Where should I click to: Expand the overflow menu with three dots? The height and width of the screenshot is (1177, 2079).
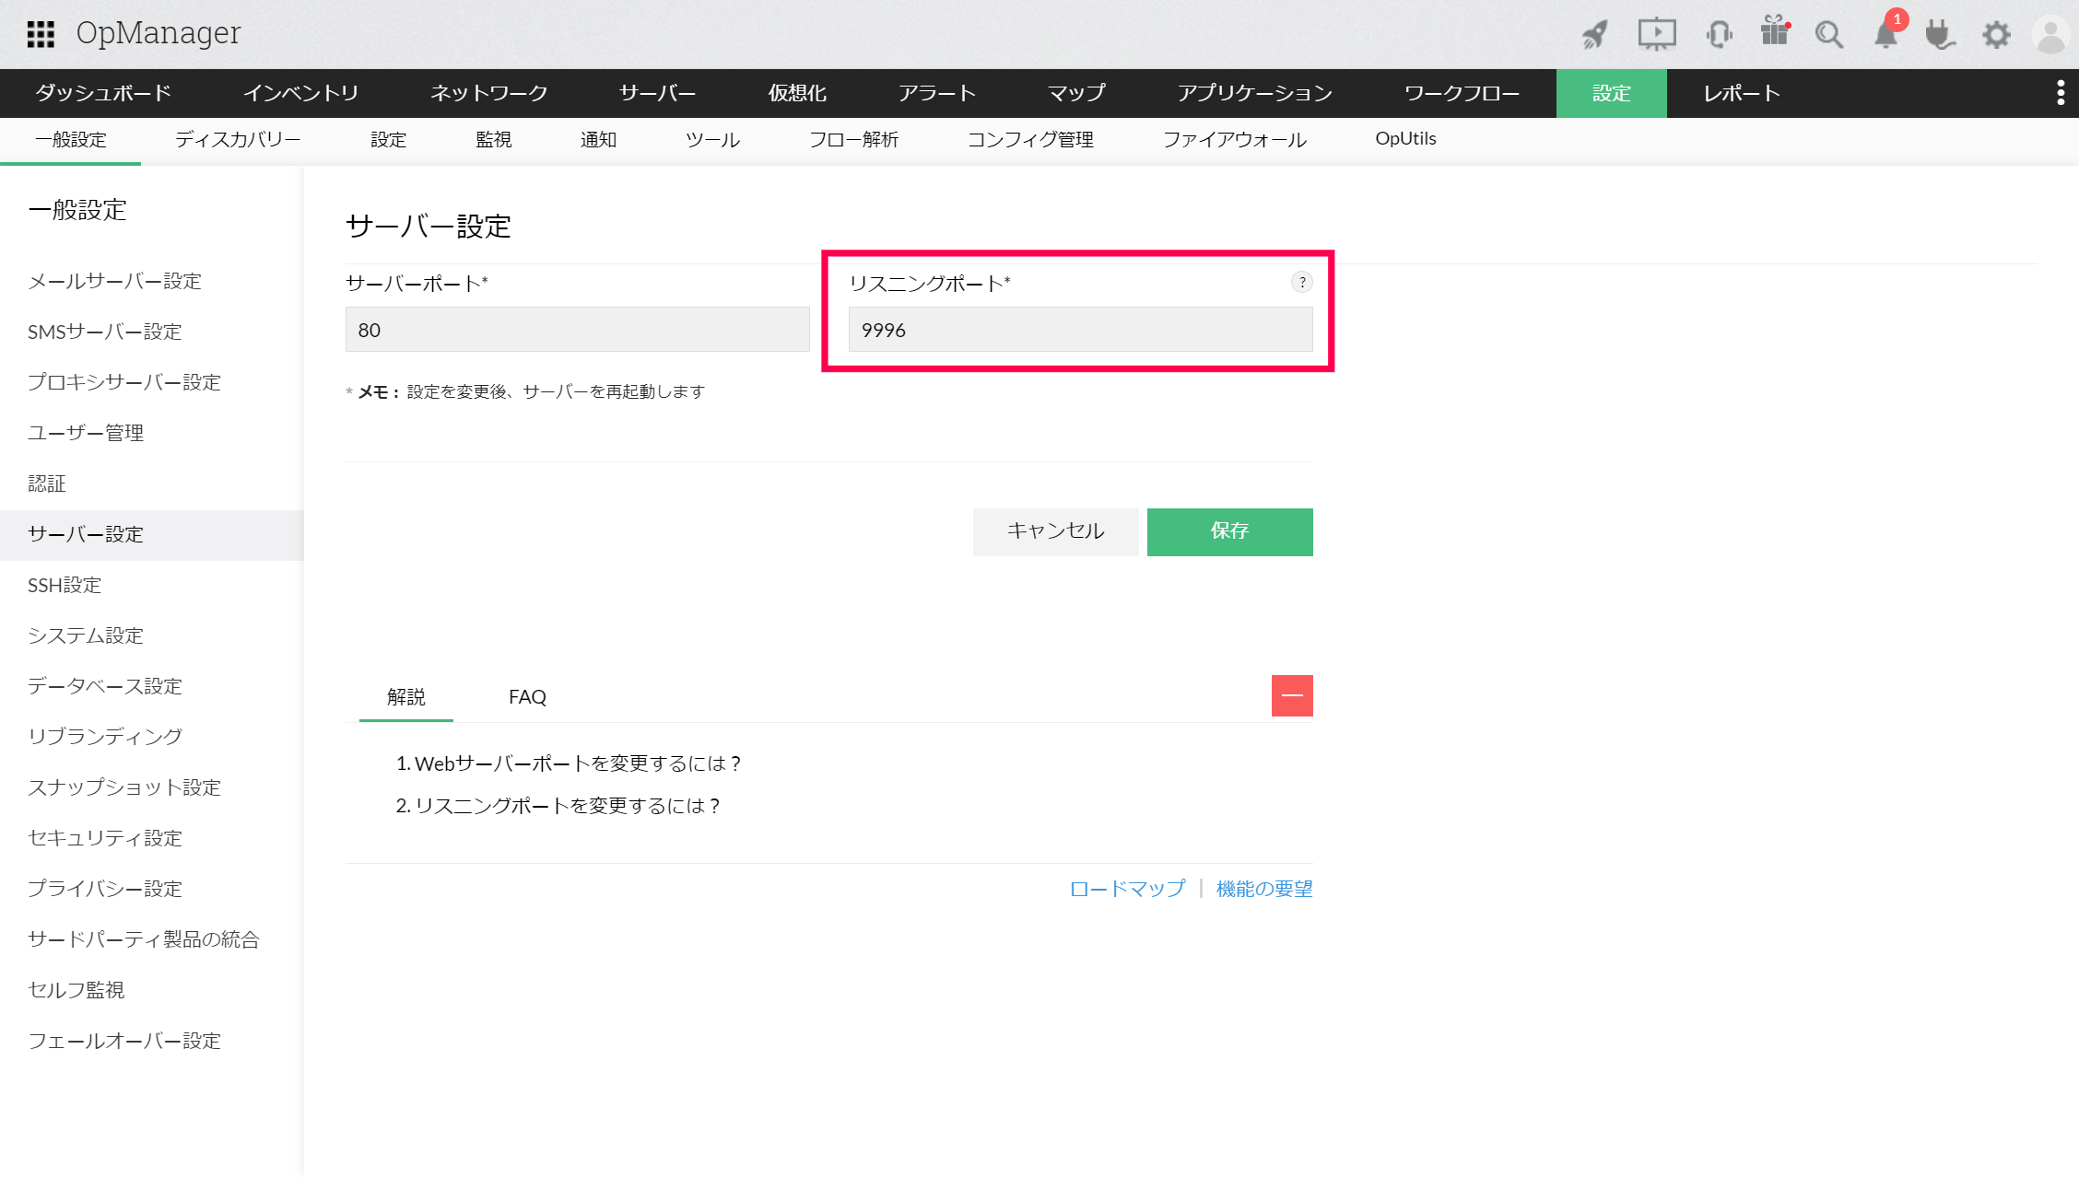tap(2062, 92)
